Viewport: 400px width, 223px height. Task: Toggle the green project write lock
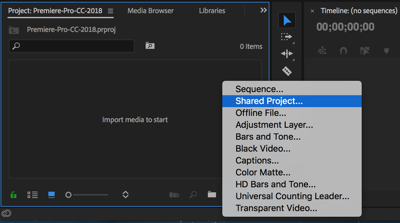point(14,195)
